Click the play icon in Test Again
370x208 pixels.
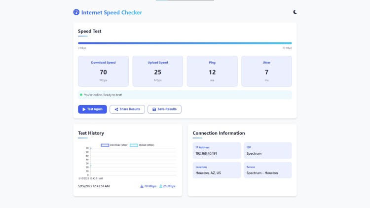coord(84,109)
